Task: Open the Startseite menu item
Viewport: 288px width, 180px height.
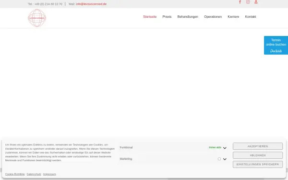Action: [150, 17]
